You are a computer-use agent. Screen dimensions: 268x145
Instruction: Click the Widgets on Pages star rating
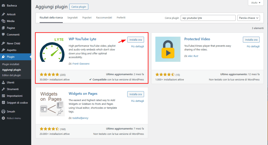pos(49,129)
